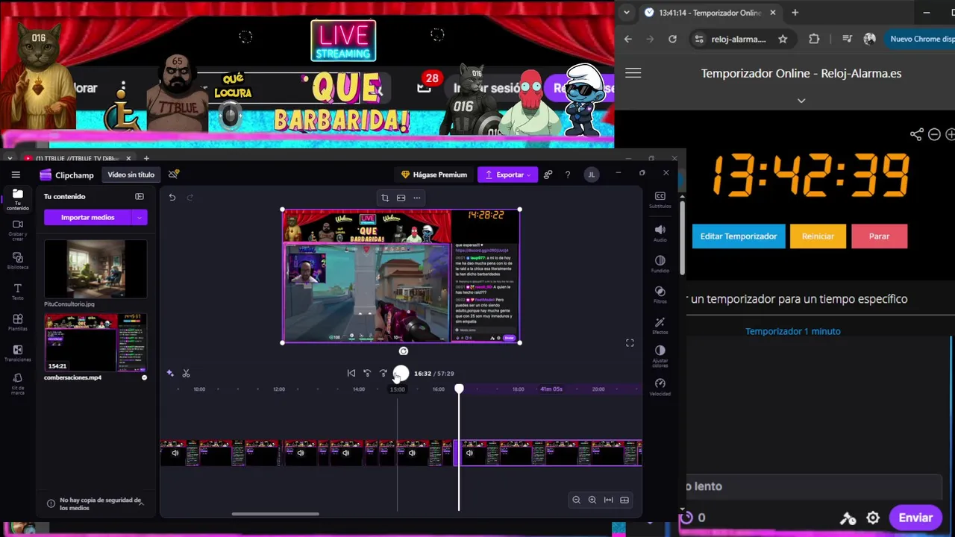Open the Kit de marca tab
The width and height of the screenshot is (955, 537).
(18, 384)
